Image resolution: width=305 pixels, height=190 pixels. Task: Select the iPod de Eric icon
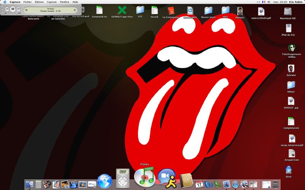click(288, 30)
